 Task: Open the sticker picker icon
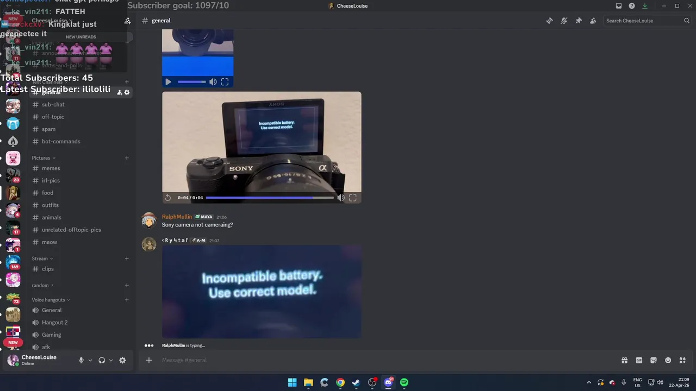coord(654,360)
